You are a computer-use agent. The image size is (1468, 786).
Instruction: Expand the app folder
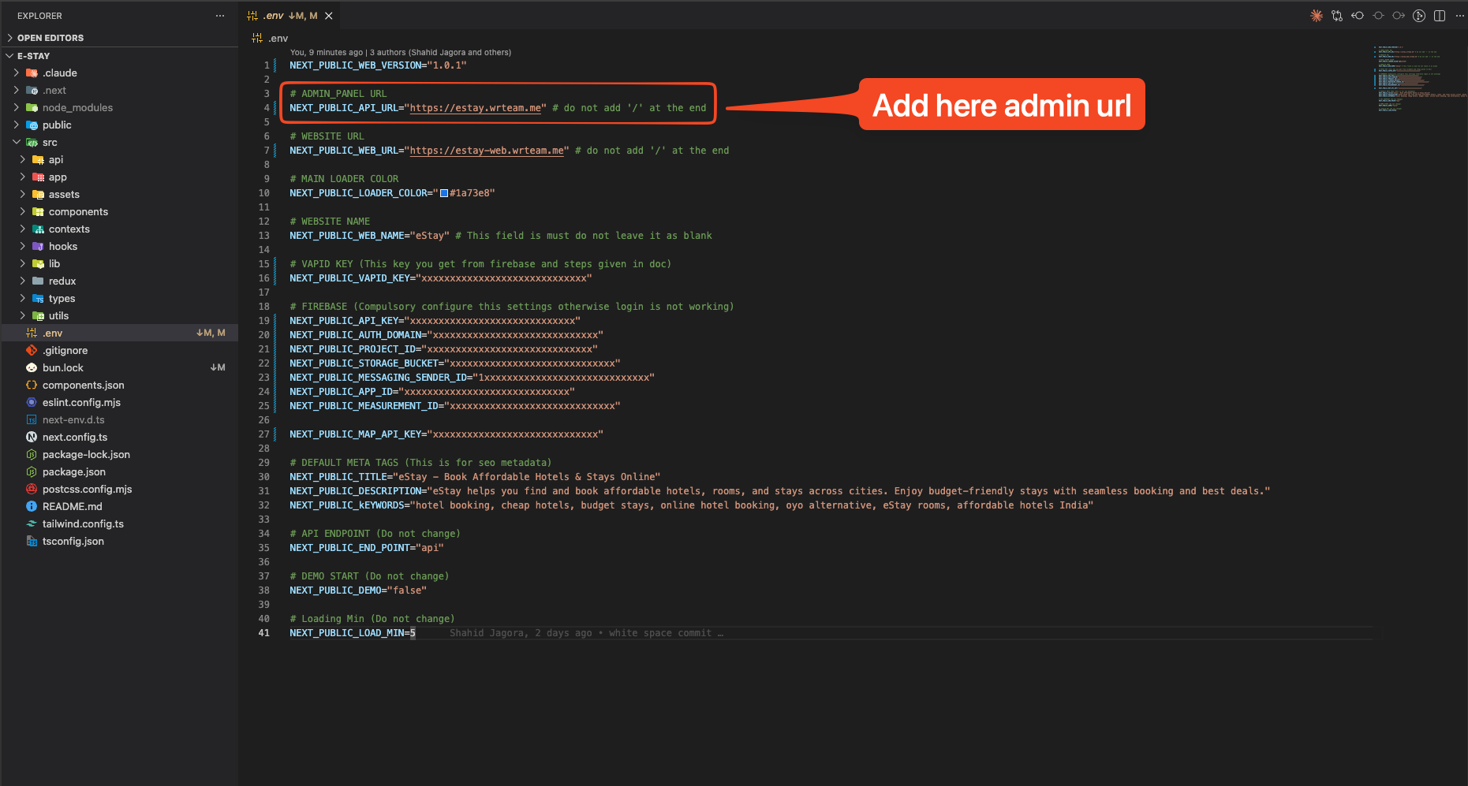tap(58, 177)
